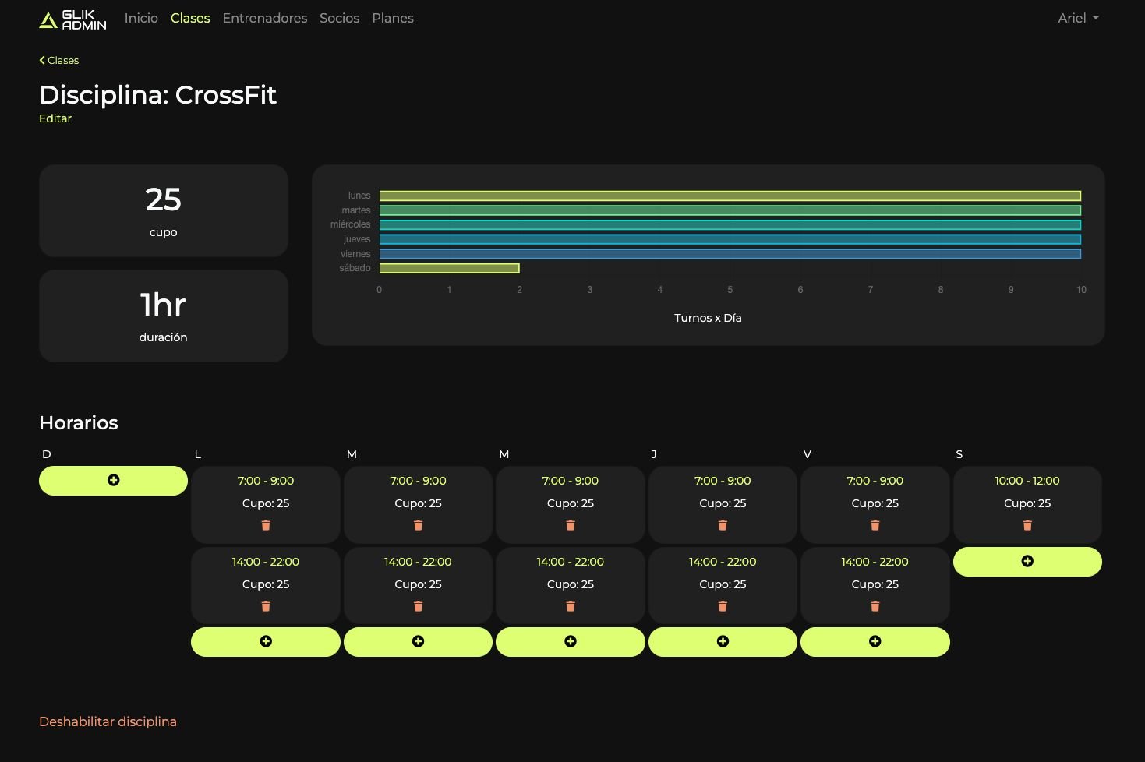1145x762 pixels.
Task: Add a new schedule on Wednesday
Action: pyautogui.click(x=571, y=642)
